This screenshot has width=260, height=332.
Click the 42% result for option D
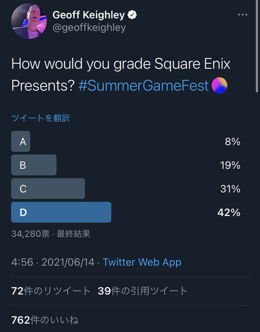pos(229,212)
